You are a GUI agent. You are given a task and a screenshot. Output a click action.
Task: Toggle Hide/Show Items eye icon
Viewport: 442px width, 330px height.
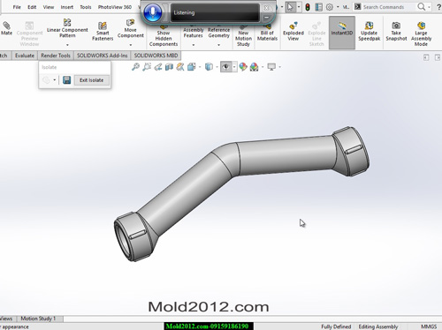tap(225, 67)
